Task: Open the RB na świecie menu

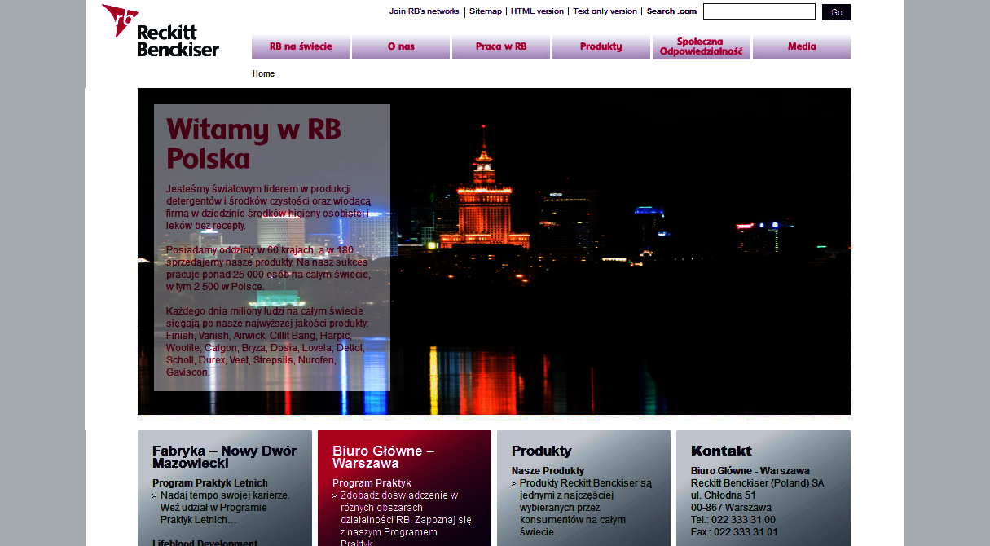Action: (x=301, y=46)
